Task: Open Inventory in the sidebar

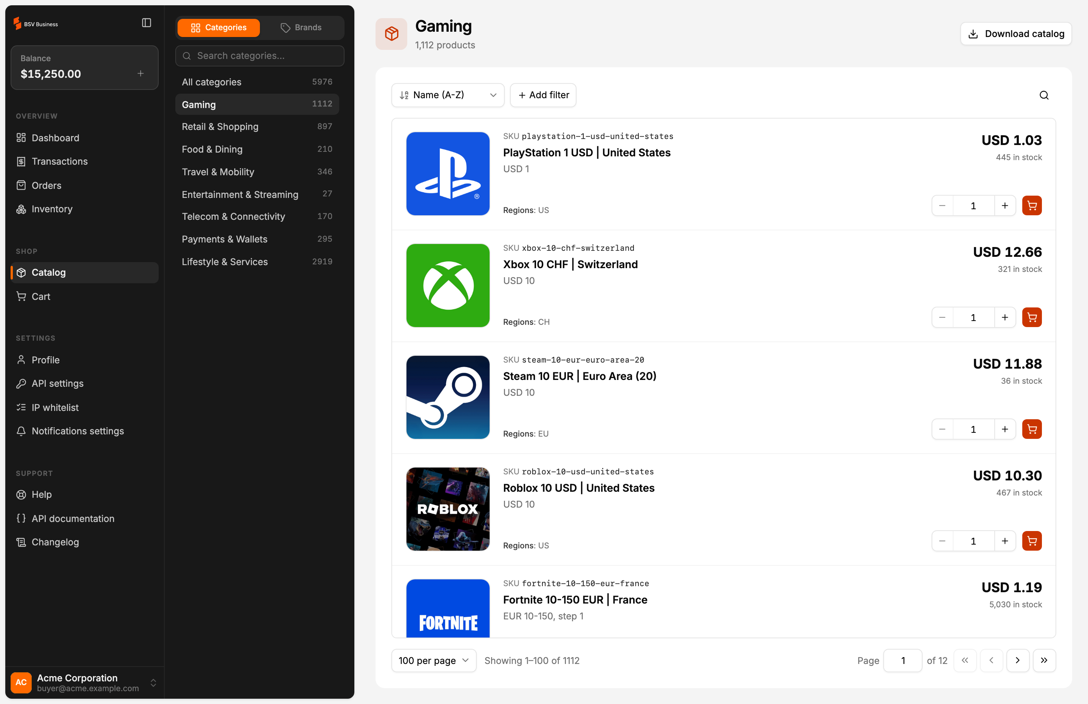Action: pyautogui.click(x=84, y=209)
